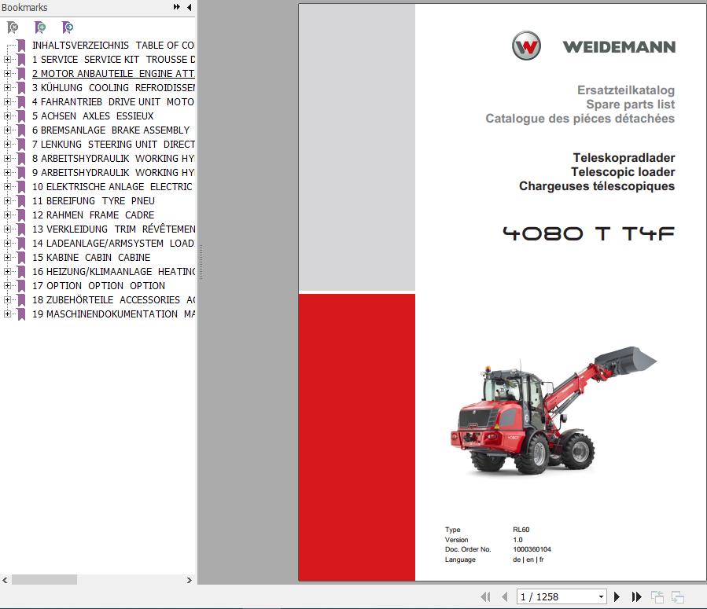Screen dimensions: 707x609
Task: Click the telescopic loader photo
Action: (553, 410)
